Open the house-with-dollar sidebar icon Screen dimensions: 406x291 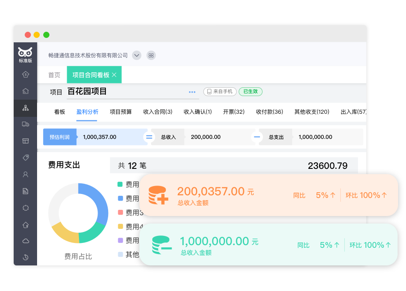(x=26, y=75)
